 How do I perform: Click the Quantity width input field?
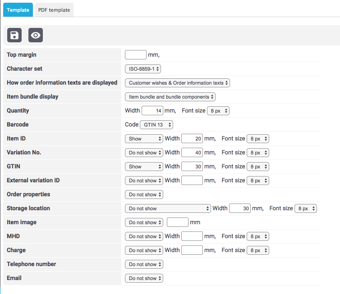point(153,111)
